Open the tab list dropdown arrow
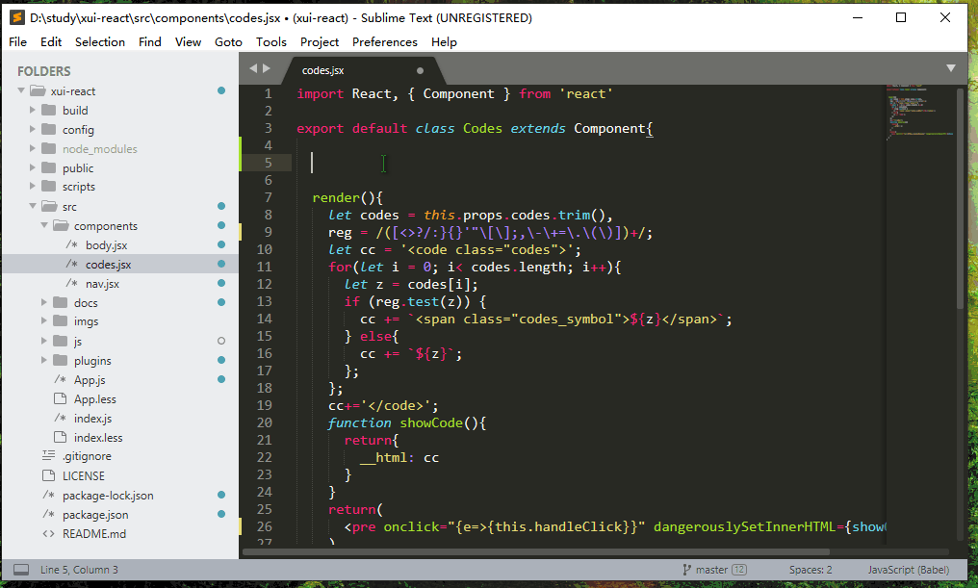This screenshot has height=588, width=978. (950, 68)
